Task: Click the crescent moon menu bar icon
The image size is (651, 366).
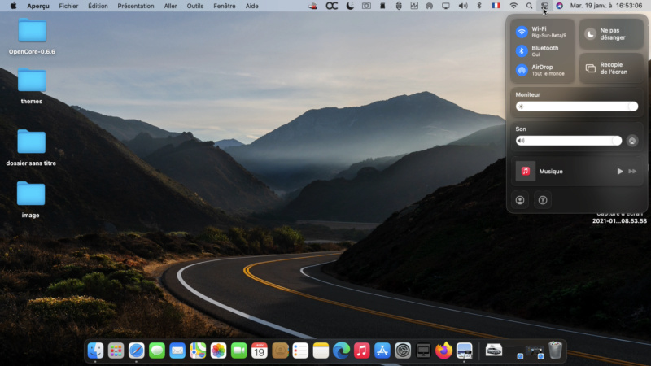Action: 350,6
